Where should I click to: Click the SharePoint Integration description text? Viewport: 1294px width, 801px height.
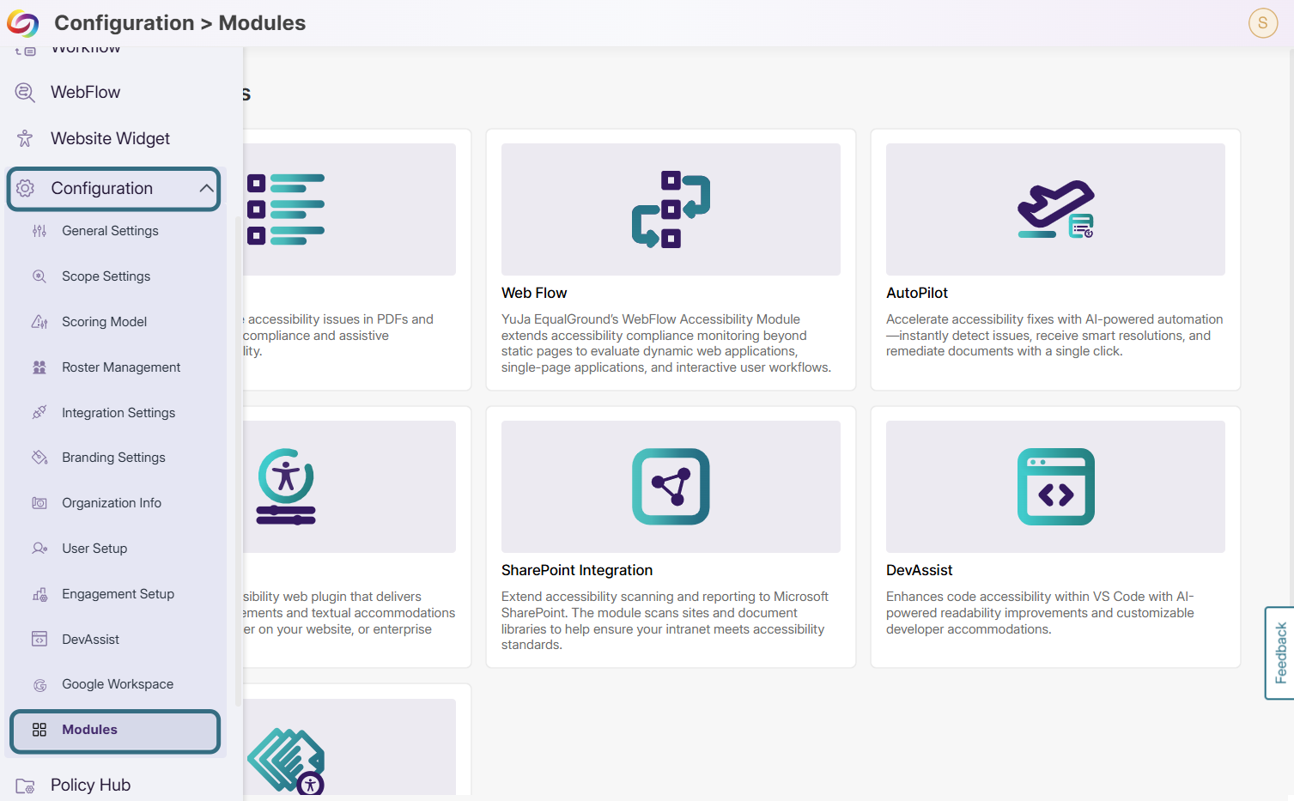point(665,621)
